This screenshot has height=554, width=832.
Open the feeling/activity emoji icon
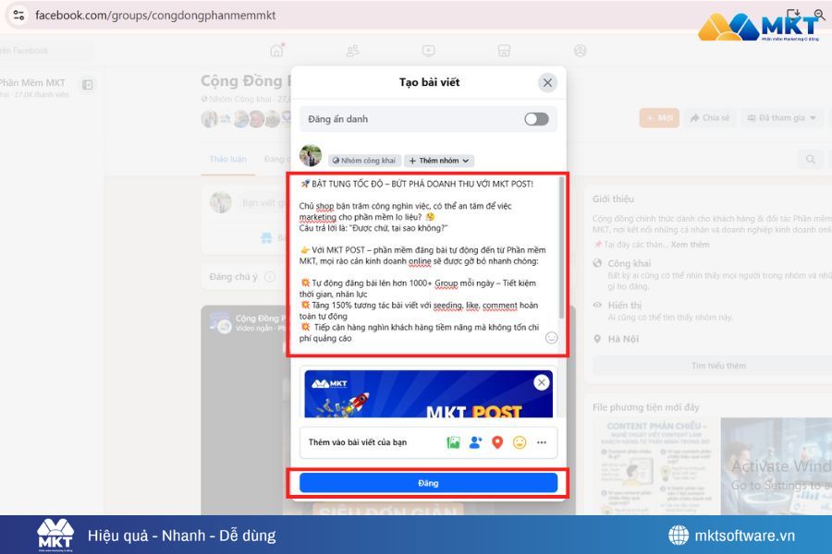click(x=519, y=443)
